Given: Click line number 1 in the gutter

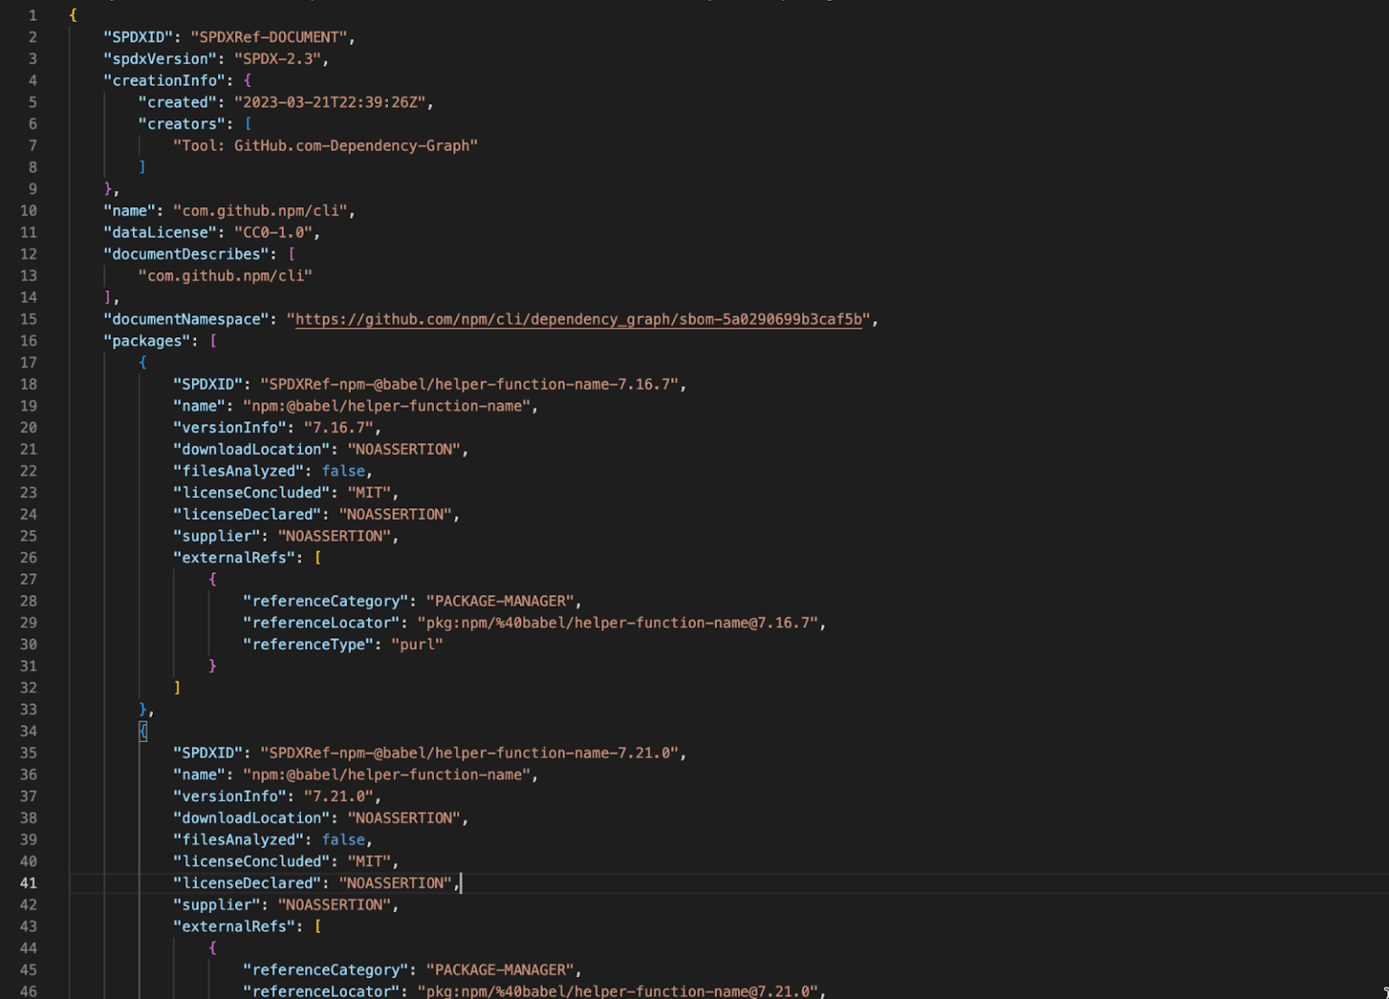Looking at the screenshot, I should pos(33,14).
